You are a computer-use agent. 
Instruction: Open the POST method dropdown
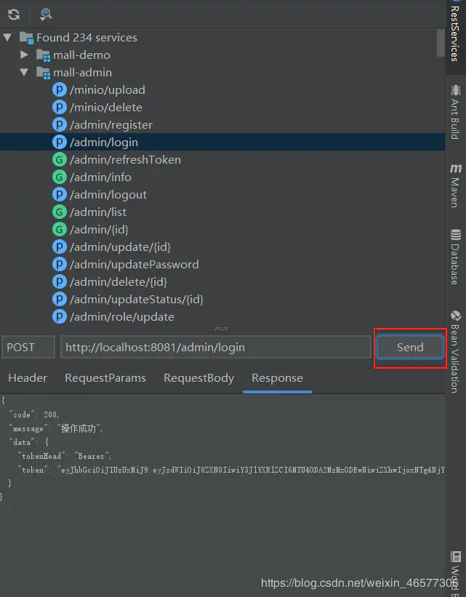pyautogui.click(x=28, y=347)
